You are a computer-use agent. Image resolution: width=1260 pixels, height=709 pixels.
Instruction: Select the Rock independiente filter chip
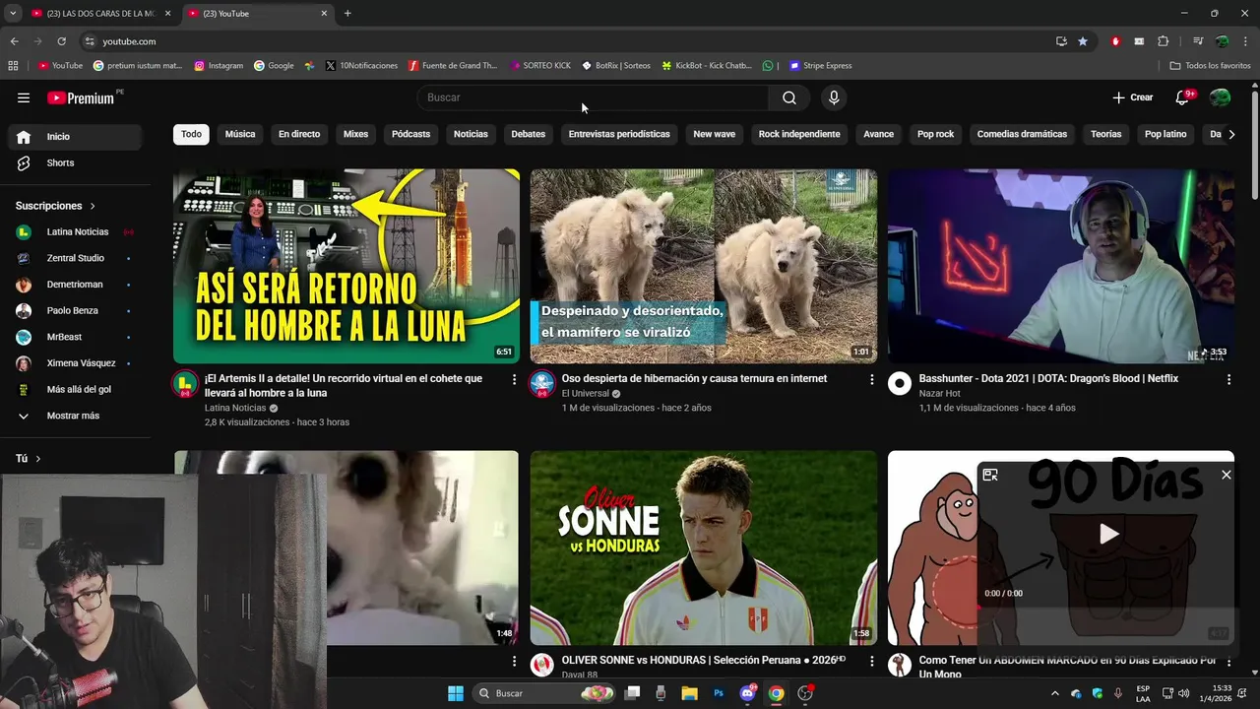[x=799, y=134]
